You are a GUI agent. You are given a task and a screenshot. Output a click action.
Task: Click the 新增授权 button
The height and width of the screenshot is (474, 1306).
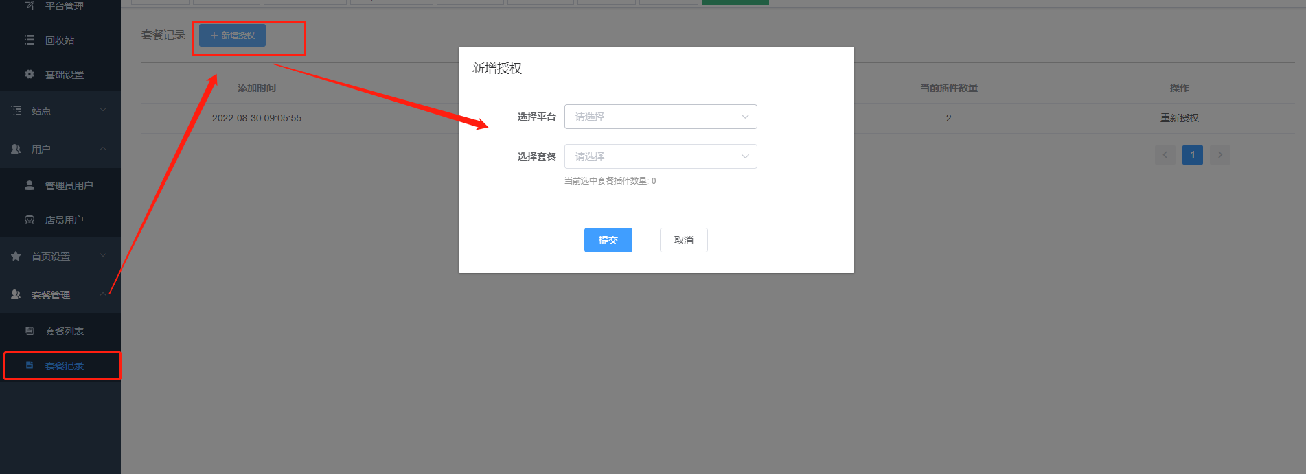tap(232, 36)
